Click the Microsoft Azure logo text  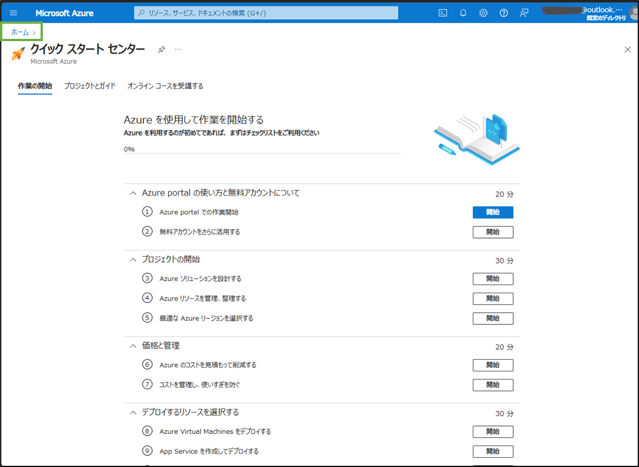[x=64, y=13]
